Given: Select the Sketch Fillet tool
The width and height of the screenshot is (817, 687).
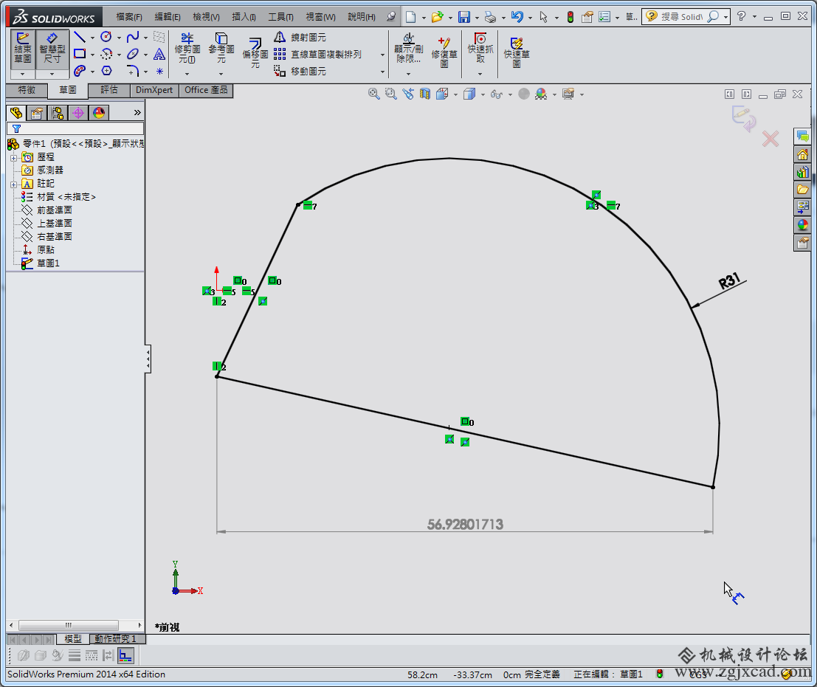Looking at the screenshot, I should point(133,70).
